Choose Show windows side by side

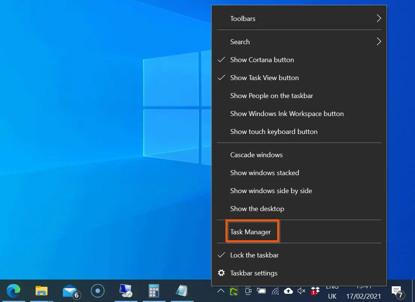[x=299, y=191]
